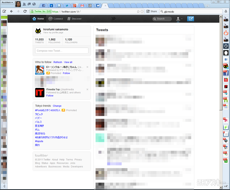The height and width of the screenshot is (190, 230).
Task: View the 11,033 Tweets count
Action: click(x=39, y=41)
